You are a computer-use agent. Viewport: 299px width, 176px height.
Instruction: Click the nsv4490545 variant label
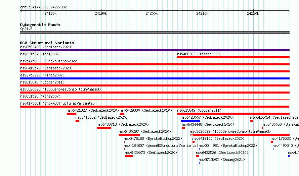click(x=286, y=145)
